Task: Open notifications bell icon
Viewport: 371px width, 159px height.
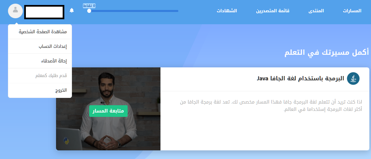Action: tap(72, 10)
